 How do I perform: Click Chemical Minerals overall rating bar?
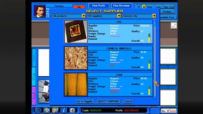click(x=149, y=64)
